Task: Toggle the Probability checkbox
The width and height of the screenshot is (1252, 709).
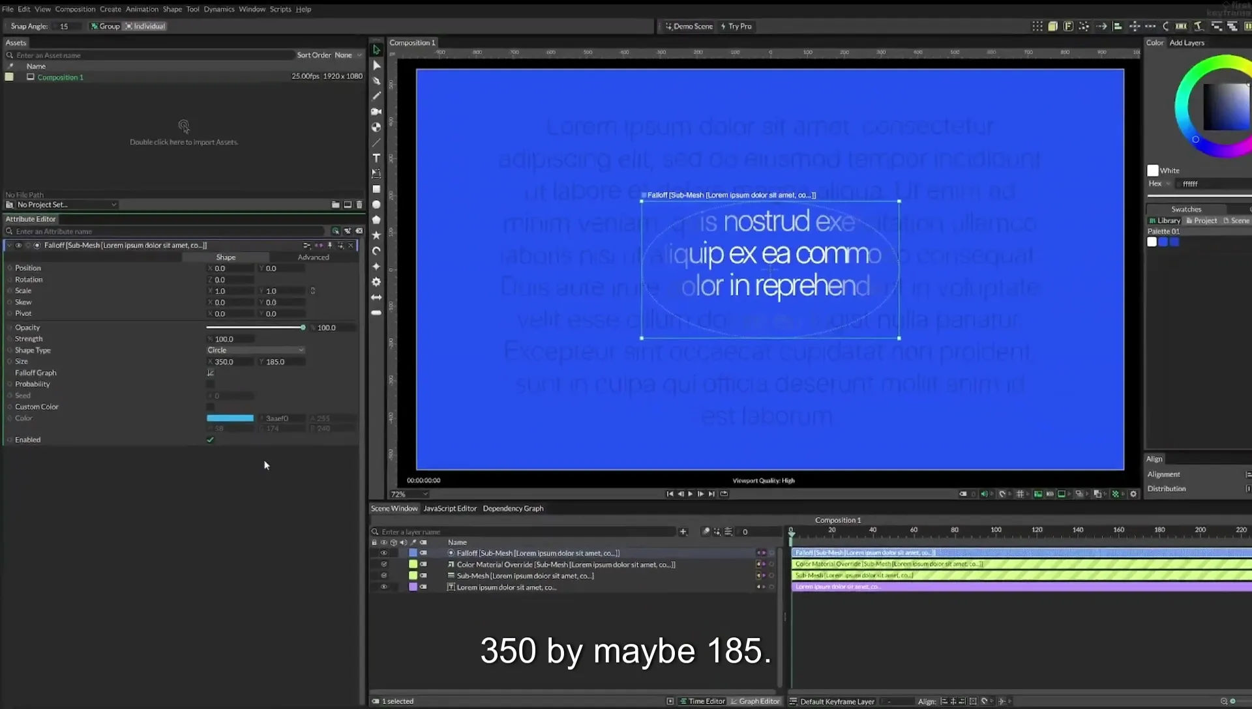Action: [x=211, y=384]
